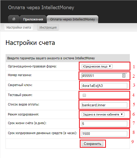
Task: Open the home tab icon
Action: [14, 19]
